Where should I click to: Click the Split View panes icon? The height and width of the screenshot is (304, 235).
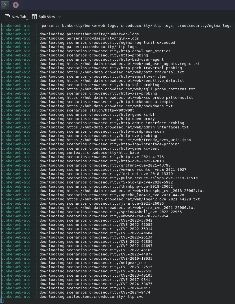[34, 17]
